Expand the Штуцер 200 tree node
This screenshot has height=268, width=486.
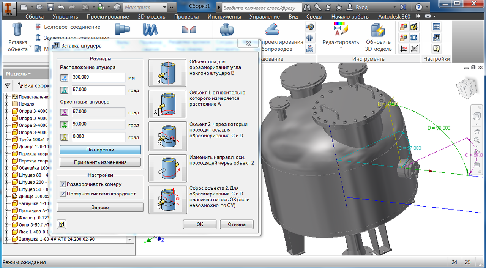click(6, 182)
